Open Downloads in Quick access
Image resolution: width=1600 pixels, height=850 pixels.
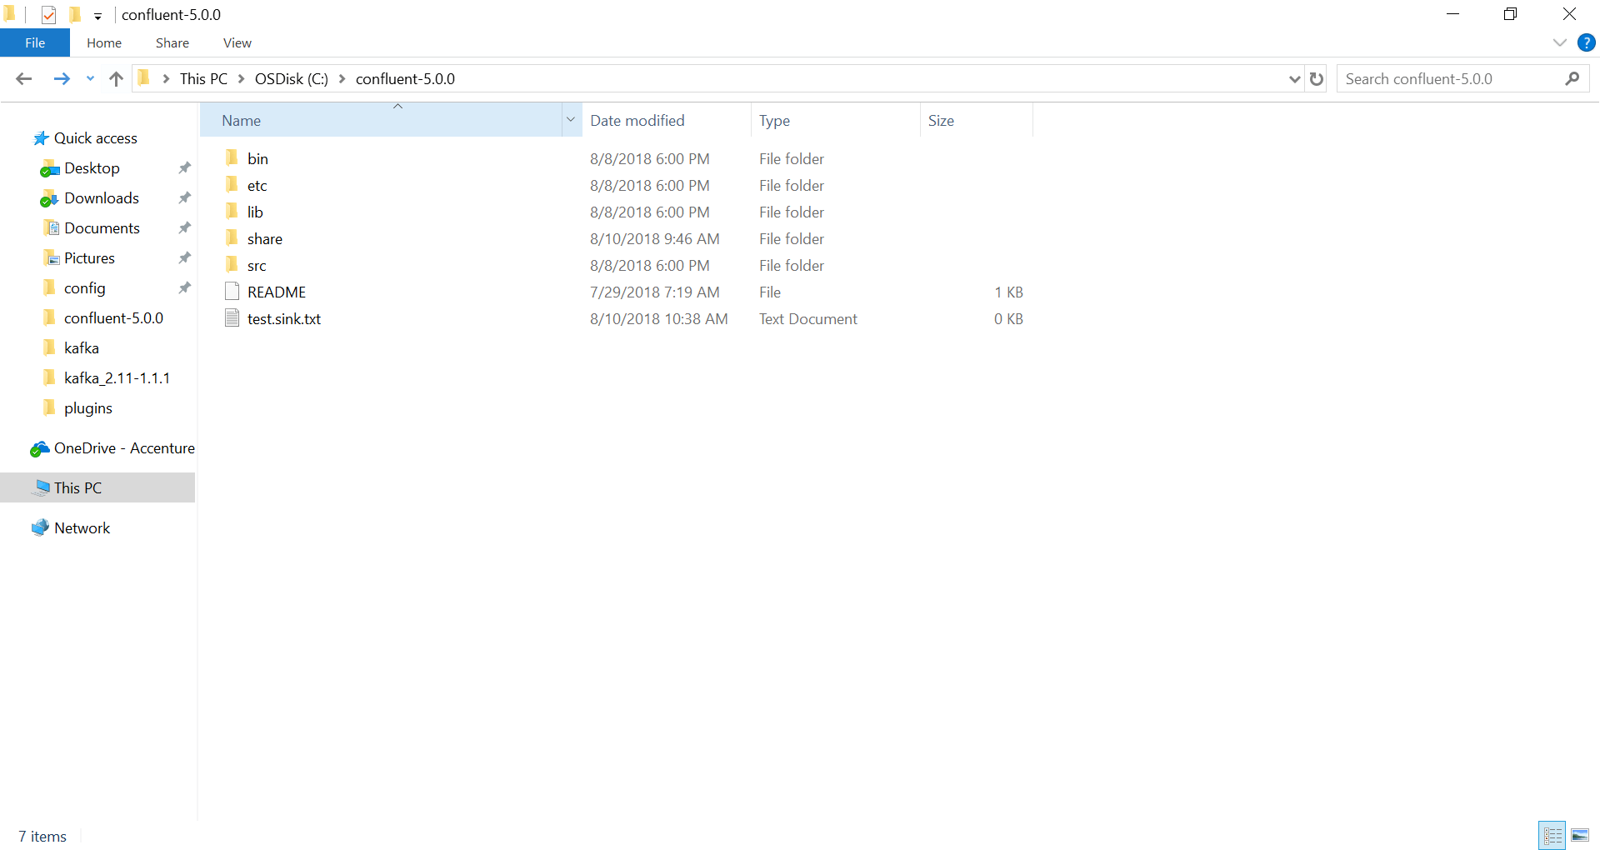pos(102,198)
